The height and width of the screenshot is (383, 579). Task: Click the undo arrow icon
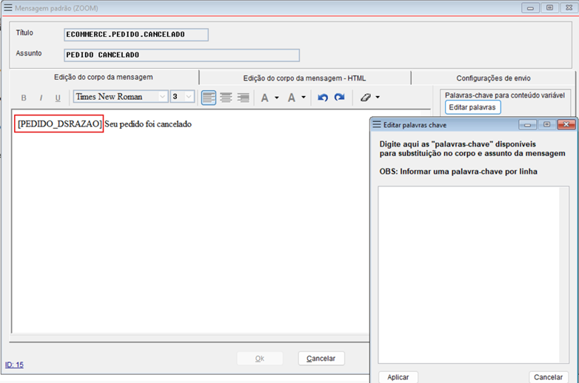323,97
